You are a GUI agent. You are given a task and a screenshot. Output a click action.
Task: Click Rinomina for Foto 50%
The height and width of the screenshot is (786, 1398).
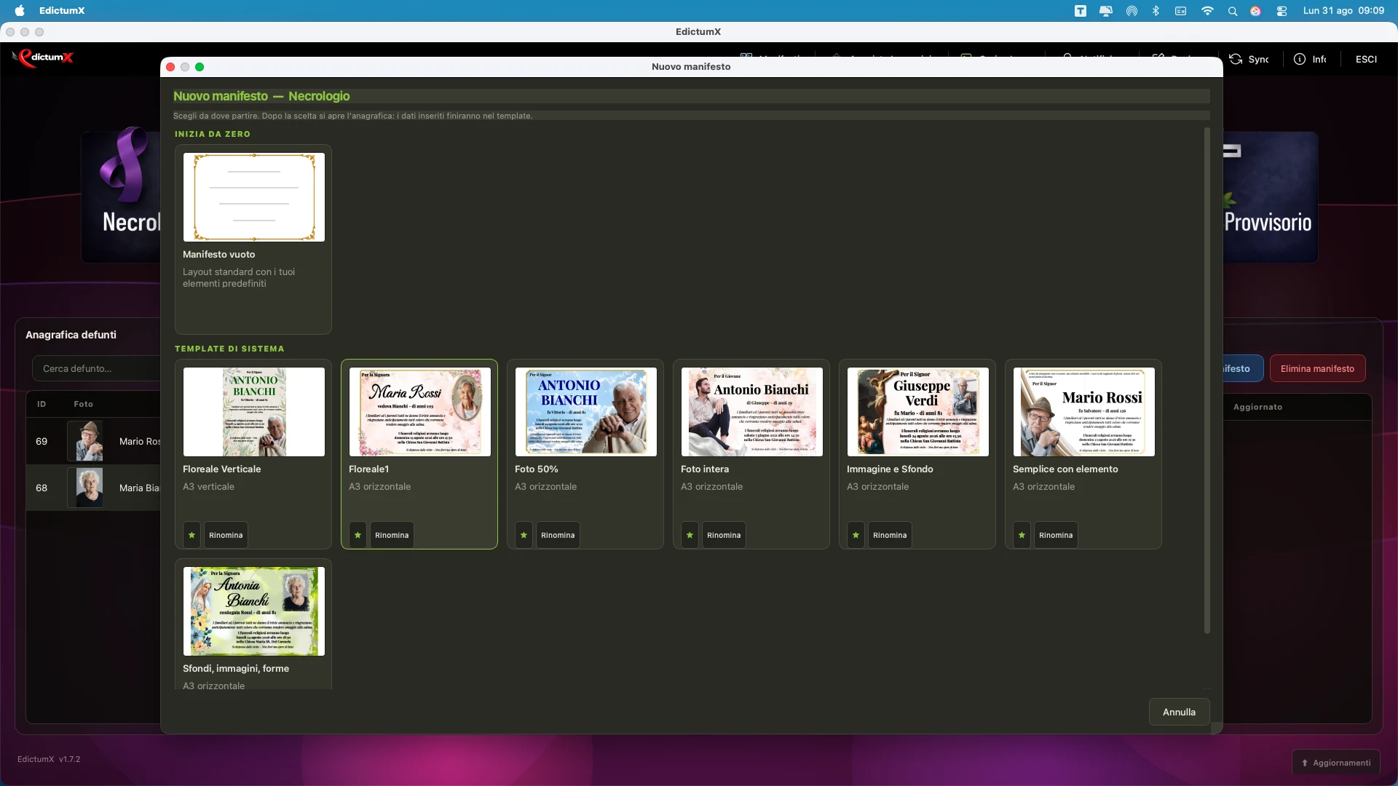pyautogui.click(x=558, y=535)
